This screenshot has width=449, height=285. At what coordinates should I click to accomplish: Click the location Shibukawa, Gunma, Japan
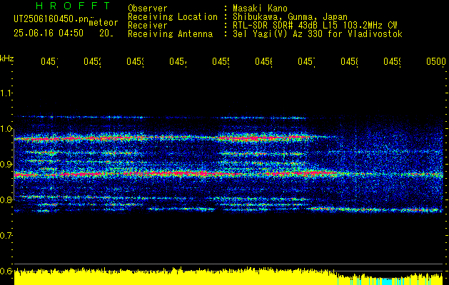click(x=290, y=17)
